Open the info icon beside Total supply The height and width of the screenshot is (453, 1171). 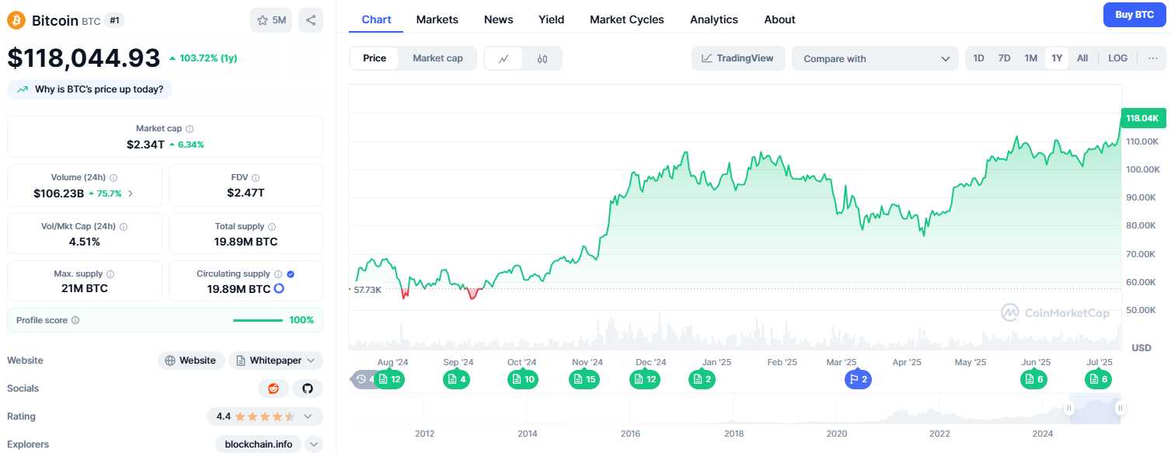272,227
